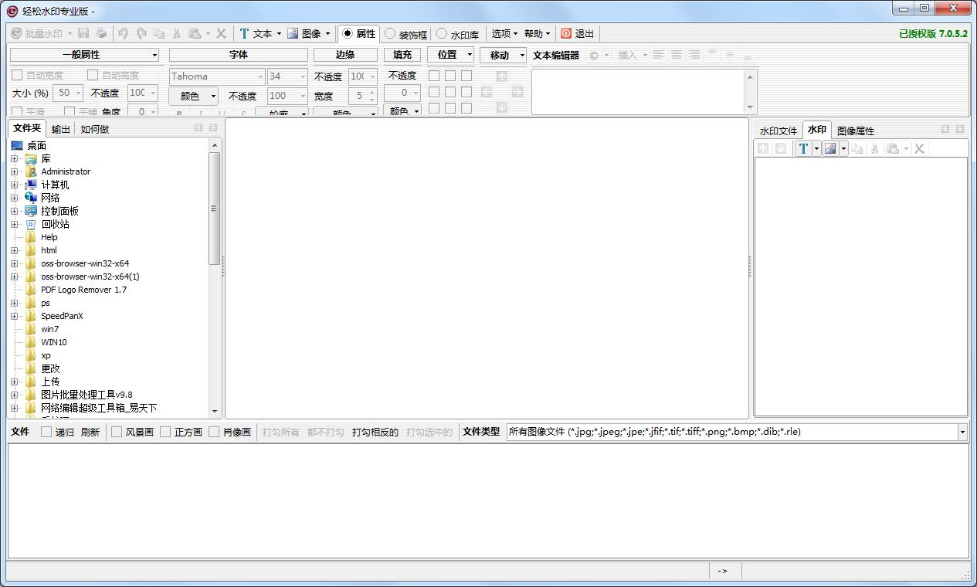
Task: Toggle the 正方画 checkbox
Action: click(x=165, y=432)
